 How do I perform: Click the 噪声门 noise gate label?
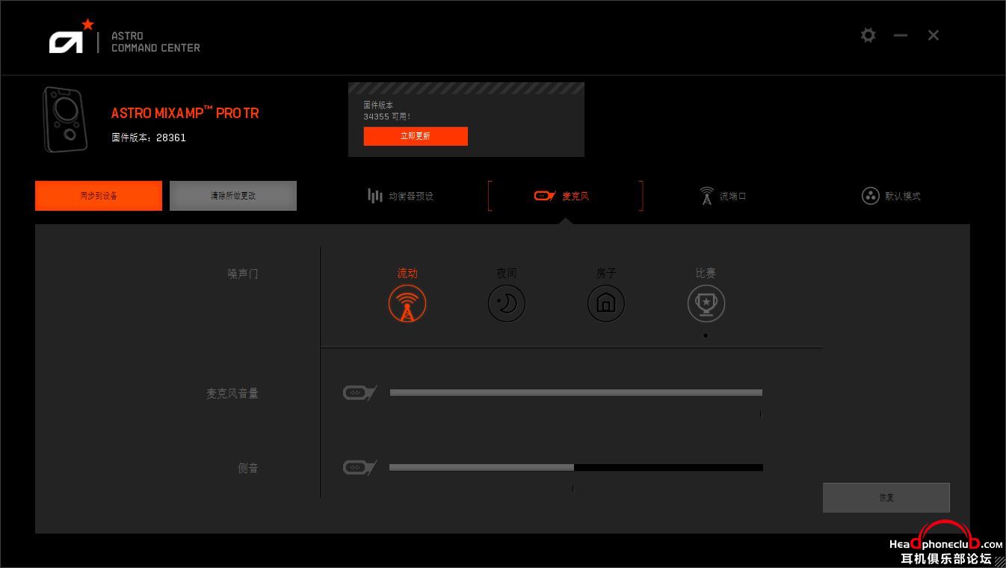click(243, 274)
